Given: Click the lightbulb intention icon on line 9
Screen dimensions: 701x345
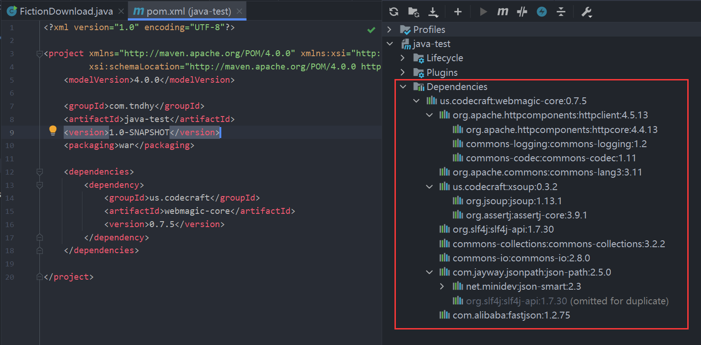Looking at the screenshot, I should 53,131.
